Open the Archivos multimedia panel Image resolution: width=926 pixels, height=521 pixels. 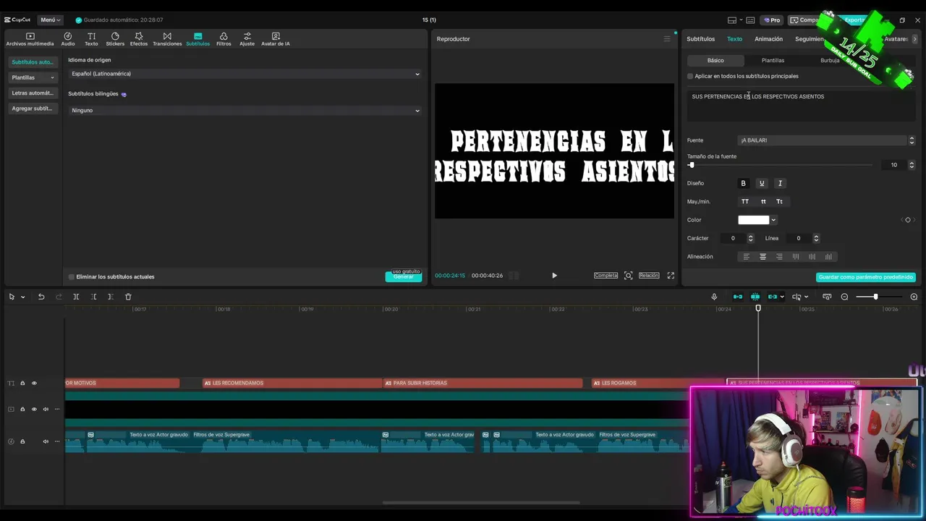click(x=30, y=39)
